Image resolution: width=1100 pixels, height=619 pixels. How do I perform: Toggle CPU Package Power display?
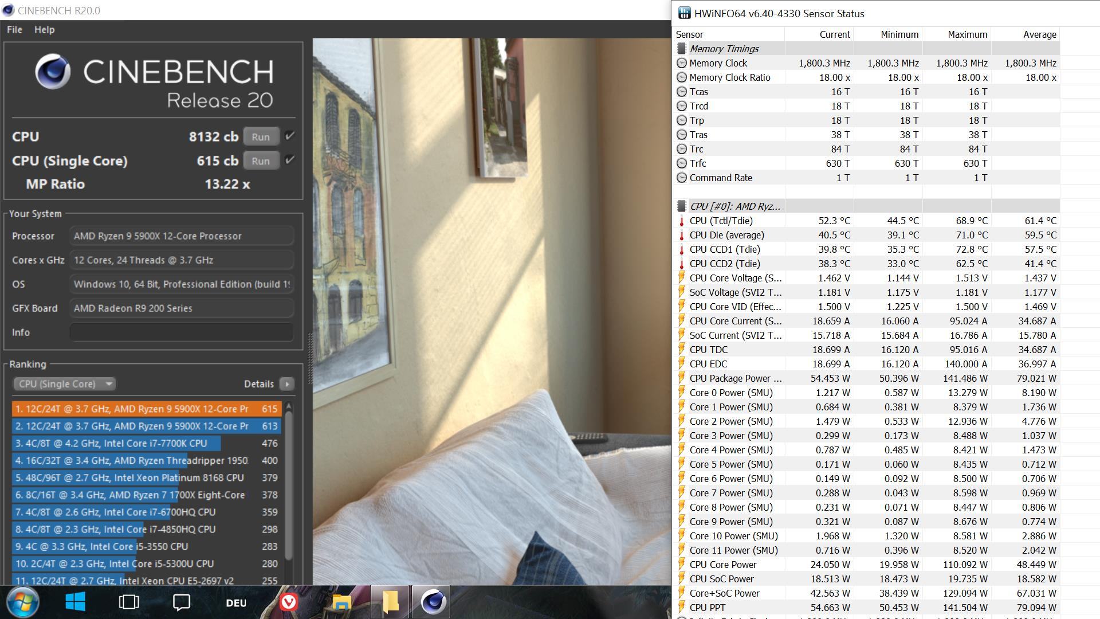pyautogui.click(x=681, y=378)
